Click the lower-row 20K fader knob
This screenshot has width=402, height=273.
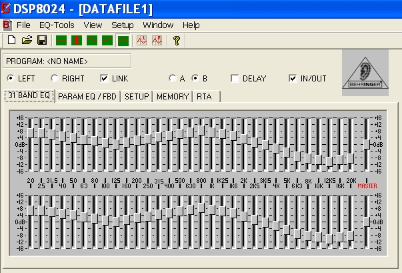351,236
